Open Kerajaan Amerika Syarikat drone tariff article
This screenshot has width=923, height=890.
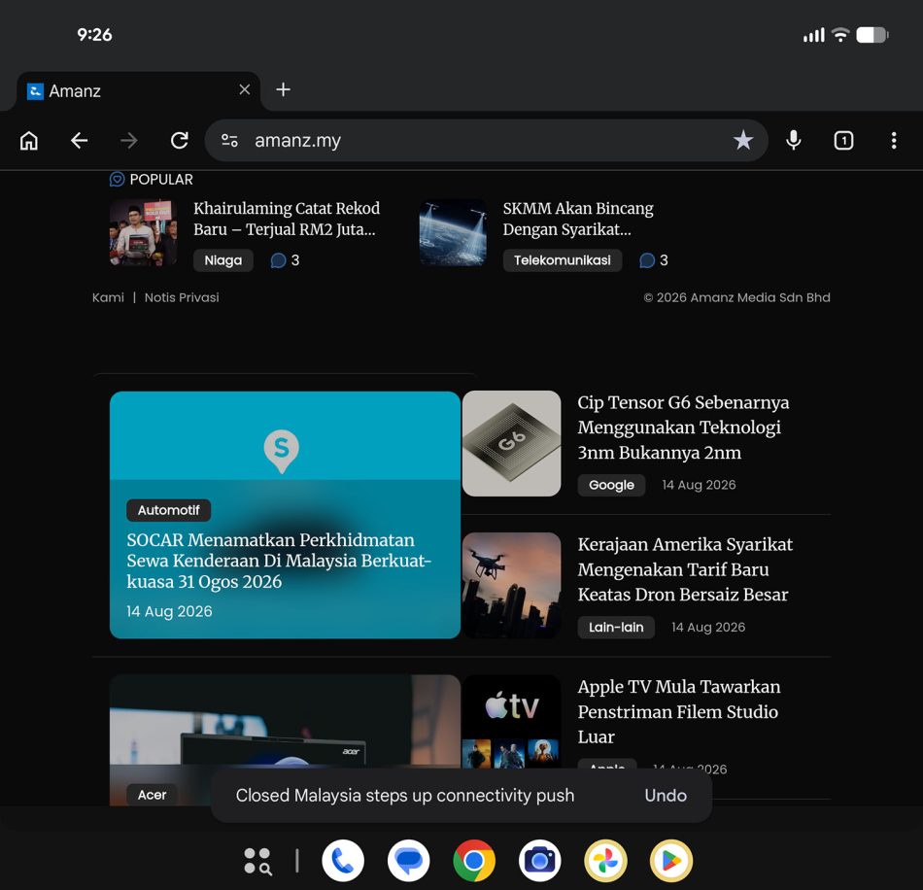(x=685, y=569)
